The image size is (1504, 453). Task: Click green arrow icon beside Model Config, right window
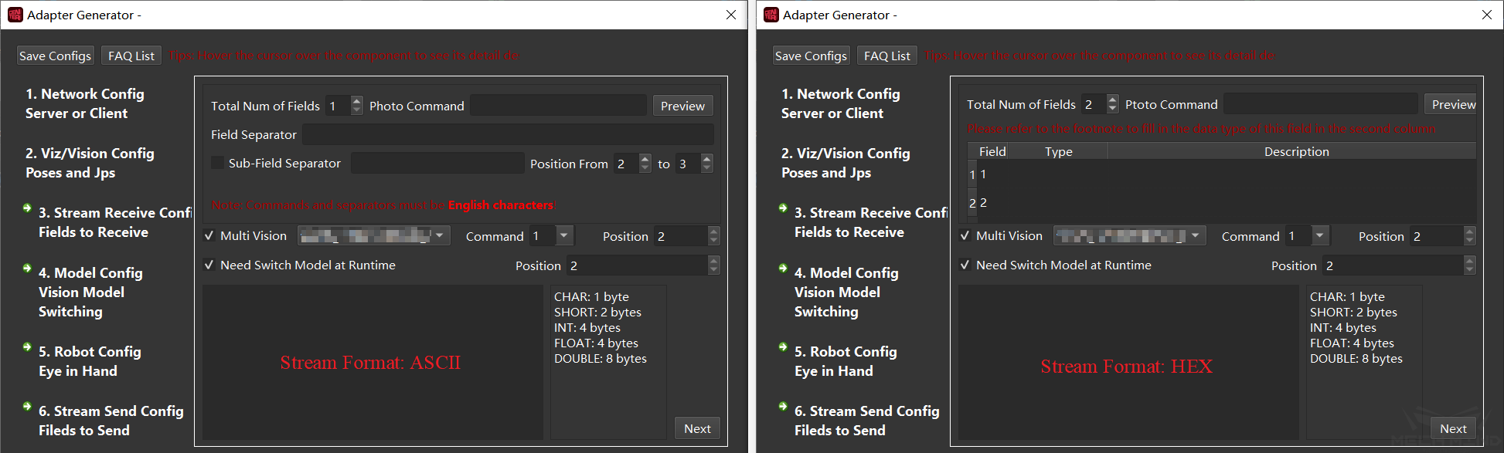(783, 269)
